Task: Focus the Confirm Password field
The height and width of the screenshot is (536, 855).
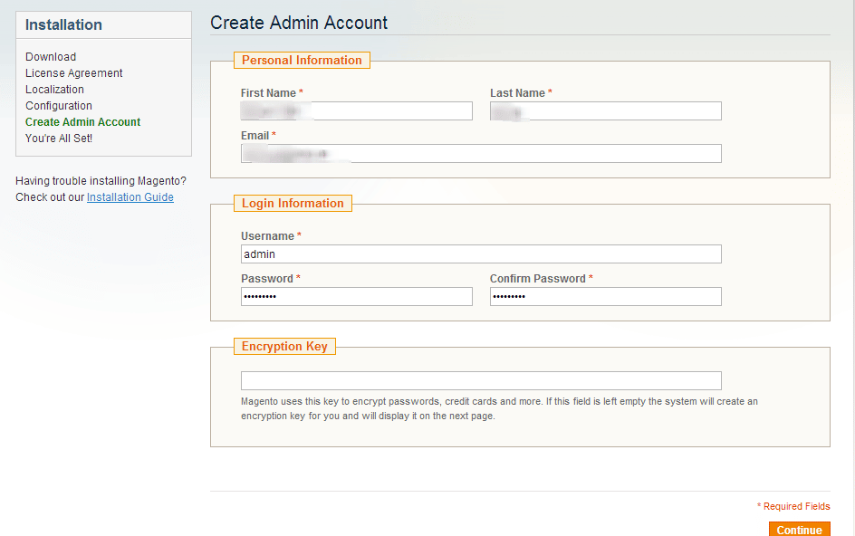Action: [x=605, y=296]
